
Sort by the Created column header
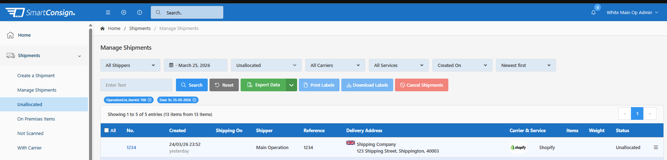point(177,130)
